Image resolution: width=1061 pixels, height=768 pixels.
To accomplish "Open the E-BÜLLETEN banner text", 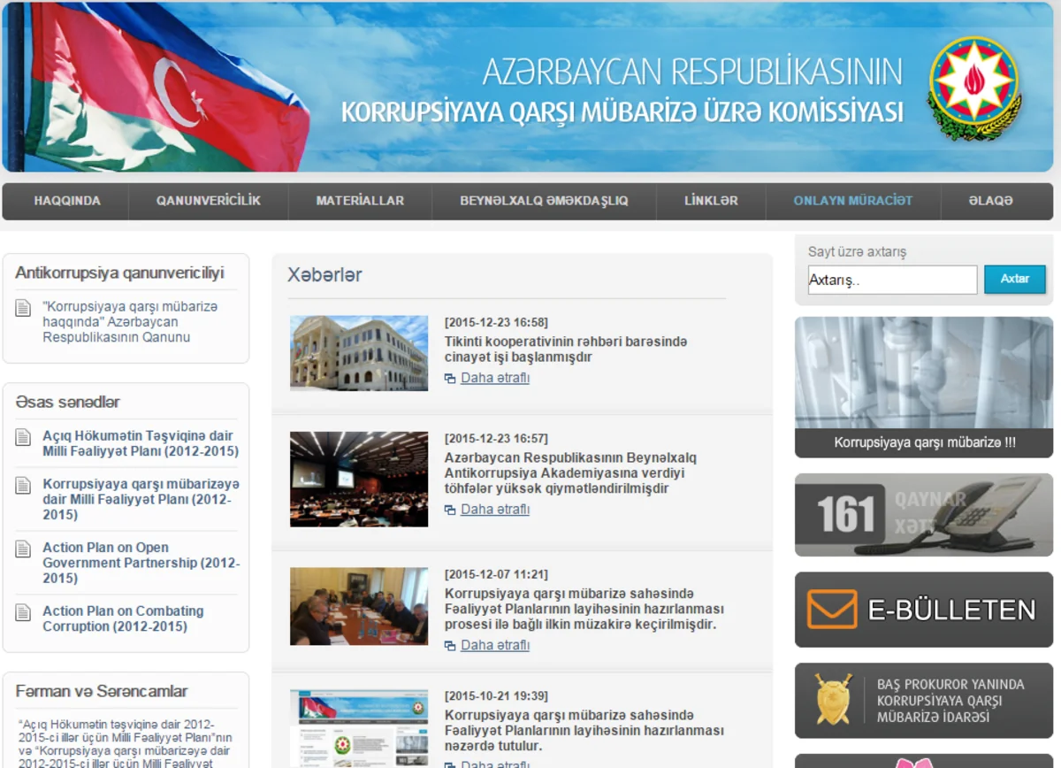I will 951,611.
